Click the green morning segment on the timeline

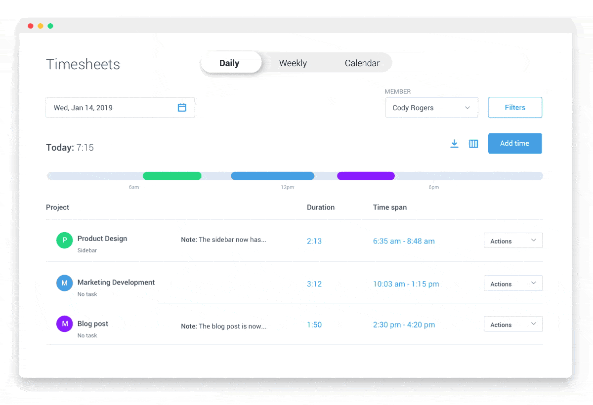[172, 175]
